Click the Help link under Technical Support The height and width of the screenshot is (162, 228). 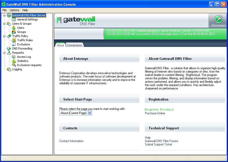(148, 138)
